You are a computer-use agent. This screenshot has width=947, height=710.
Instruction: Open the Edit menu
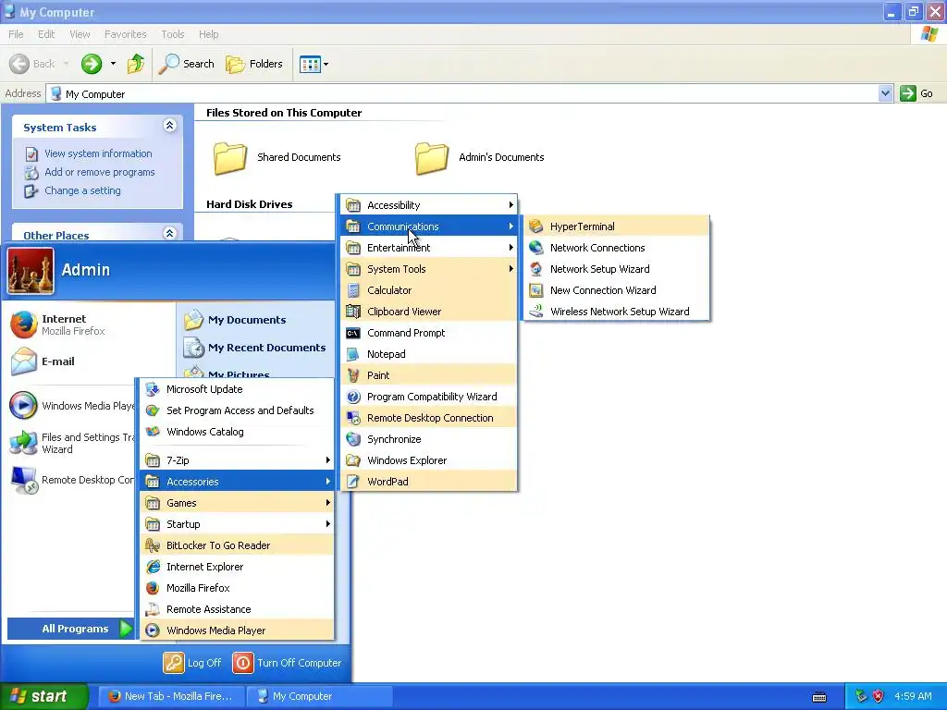[x=46, y=34]
